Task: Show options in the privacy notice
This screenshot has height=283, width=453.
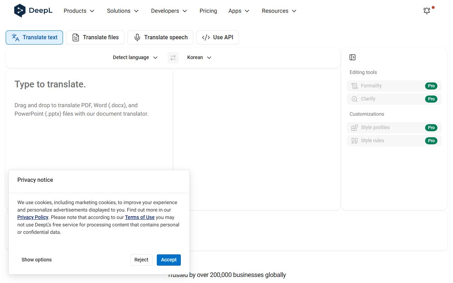Action: pos(36,260)
